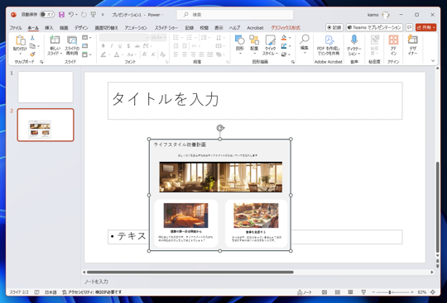Collapse the ribbon with chevron

(x=433, y=61)
